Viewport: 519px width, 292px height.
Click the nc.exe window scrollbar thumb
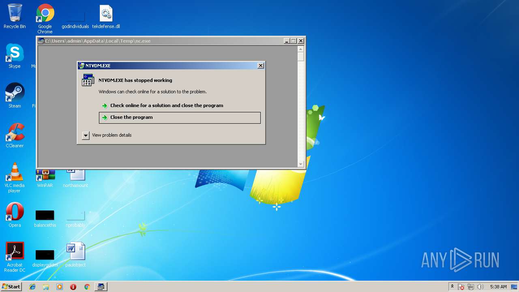point(300,56)
